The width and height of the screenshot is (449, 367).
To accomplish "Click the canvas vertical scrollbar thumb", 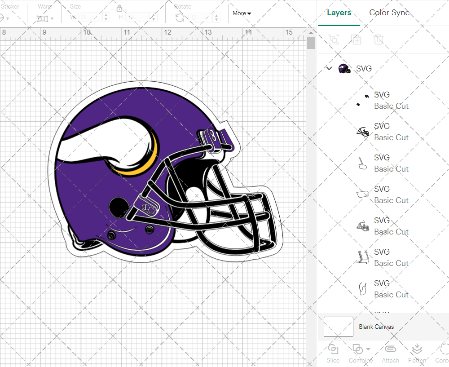I will [x=311, y=43].
